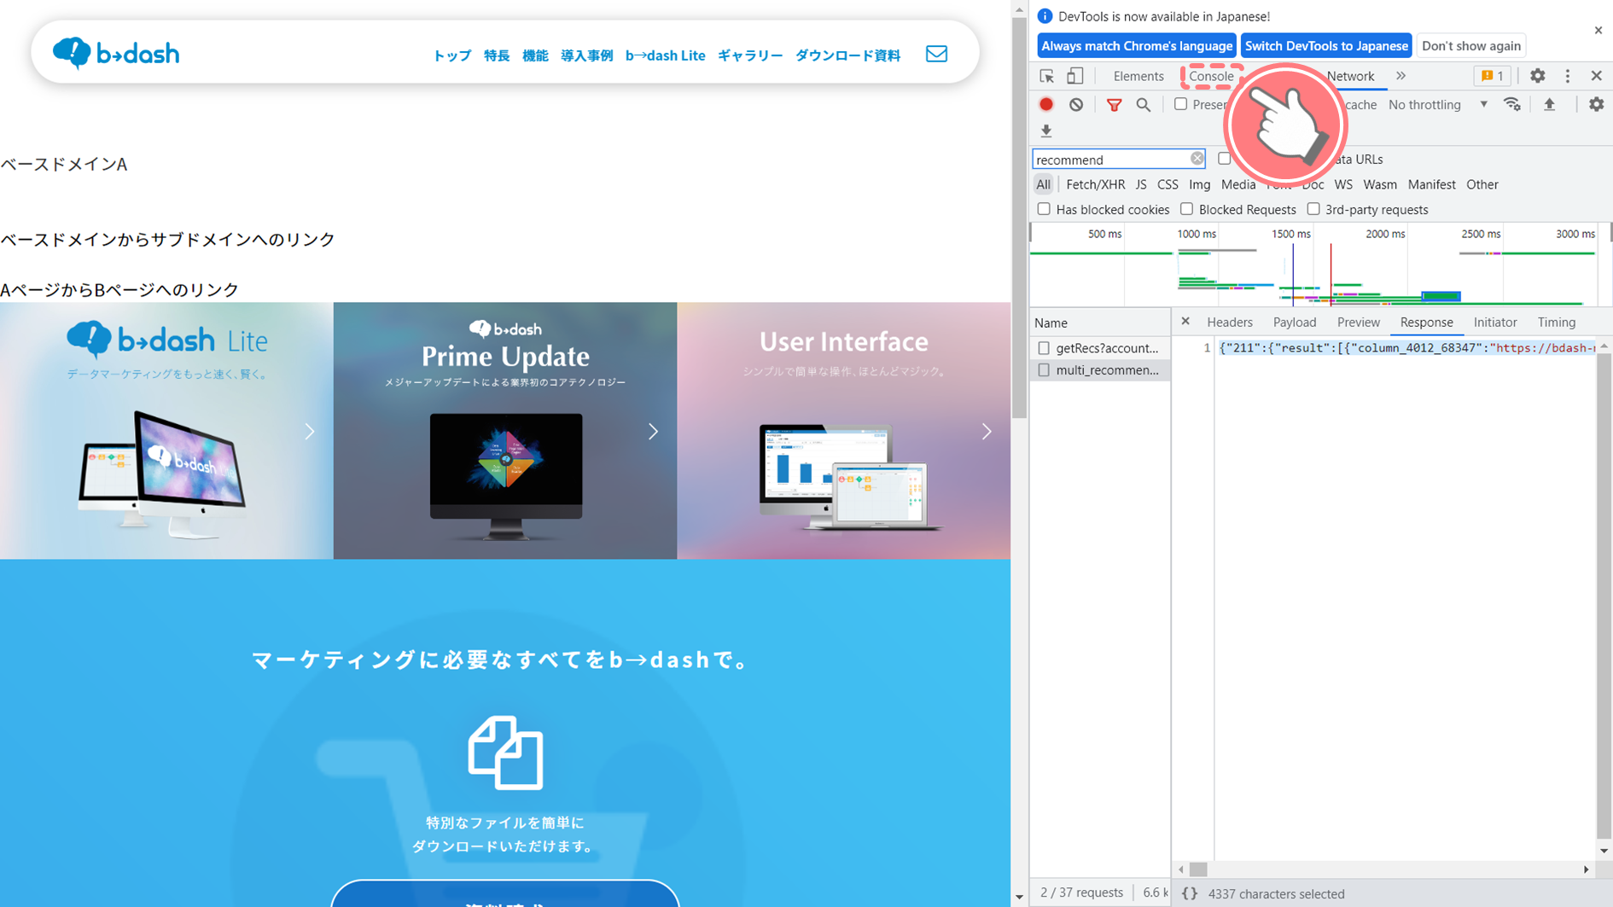This screenshot has height=907, width=1613.
Task: Enable 3rd-party requests checkbox
Action: click(1313, 209)
